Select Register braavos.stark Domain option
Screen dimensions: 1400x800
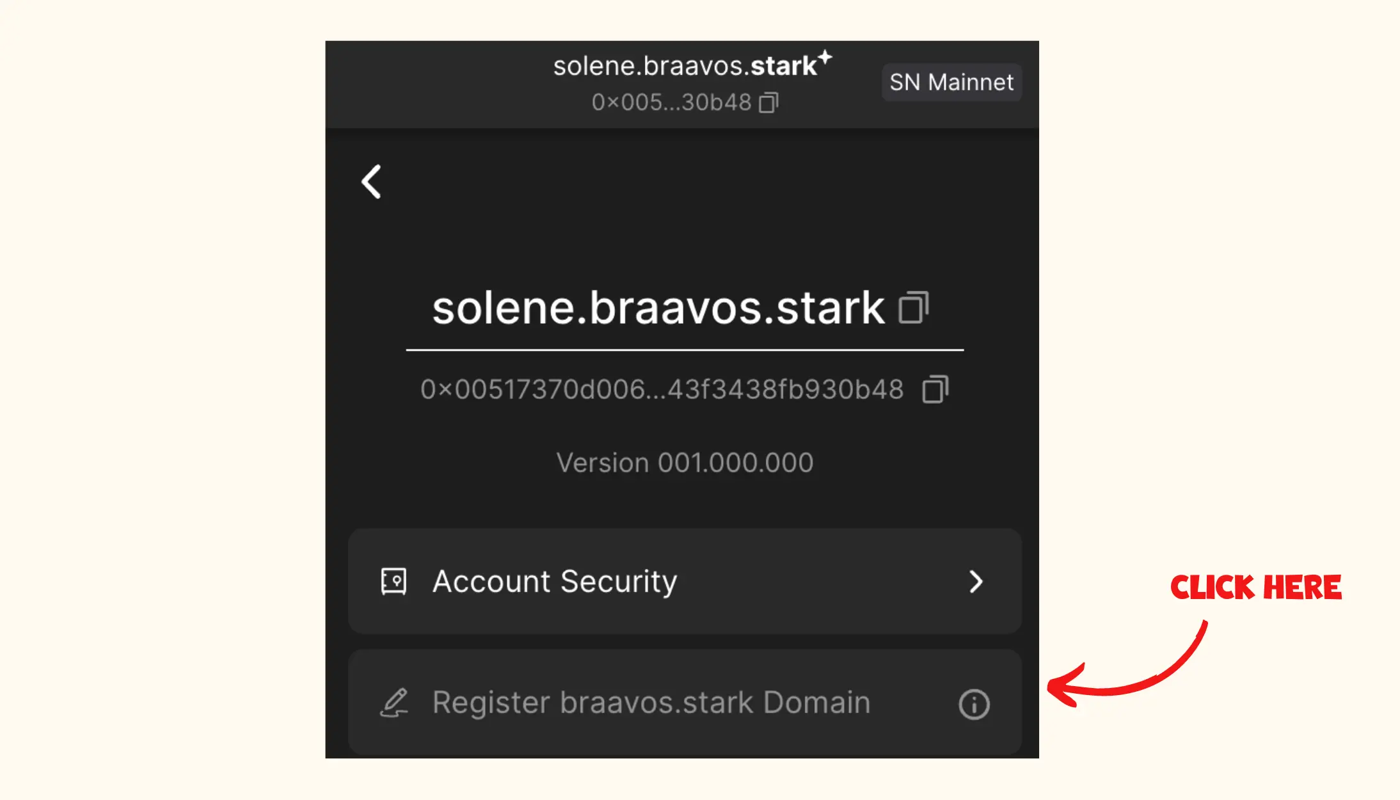point(685,703)
